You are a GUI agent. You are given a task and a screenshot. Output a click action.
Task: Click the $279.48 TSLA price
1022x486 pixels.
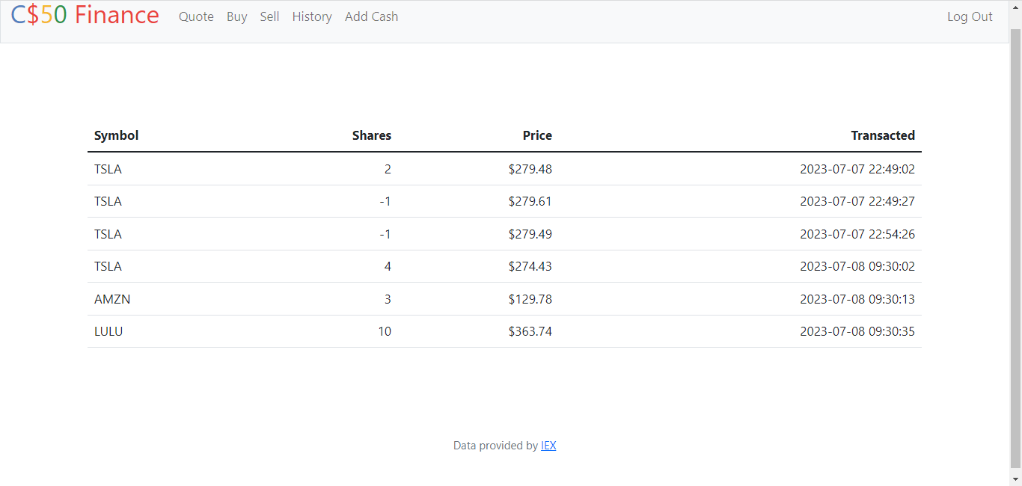click(x=530, y=169)
